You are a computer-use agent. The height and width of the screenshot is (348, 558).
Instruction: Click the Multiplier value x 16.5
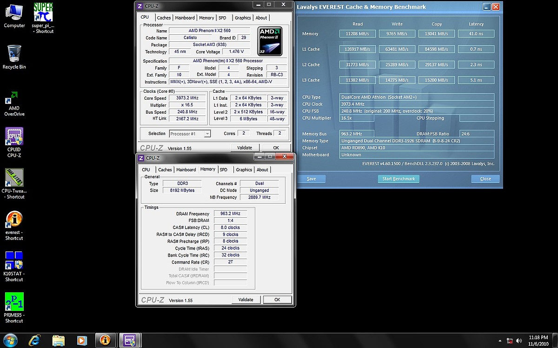click(187, 105)
